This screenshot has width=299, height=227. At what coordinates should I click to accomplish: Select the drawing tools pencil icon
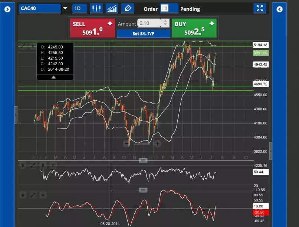pyautogui.click(x=128, y=9)
